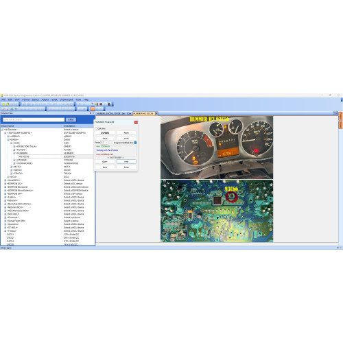Click the mileage value field in dialog
This screenshot has height=343, width=343.
click(x=105, y=133)
